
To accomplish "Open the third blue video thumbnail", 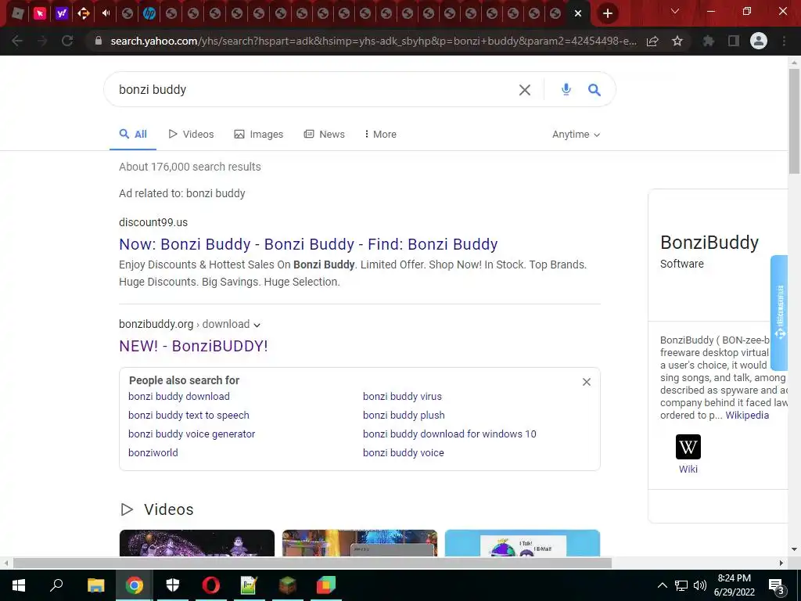I will click(522, 543).
